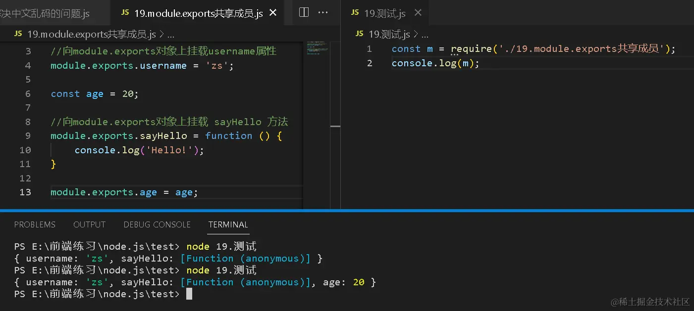Click the code 'const age = 20;'

(95, 94)
